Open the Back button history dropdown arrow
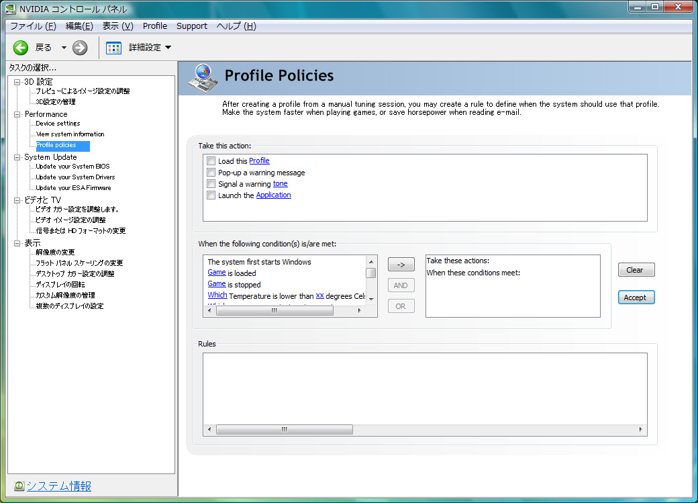698x503 pixels. point(64,48)
